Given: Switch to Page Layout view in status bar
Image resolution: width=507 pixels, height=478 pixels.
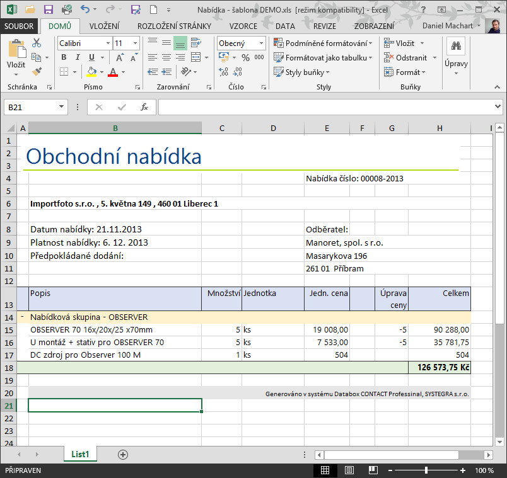Looking at the screenshot, I should point(349,470).
